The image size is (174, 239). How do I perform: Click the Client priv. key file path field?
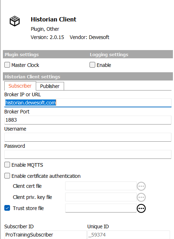[101, 197]
